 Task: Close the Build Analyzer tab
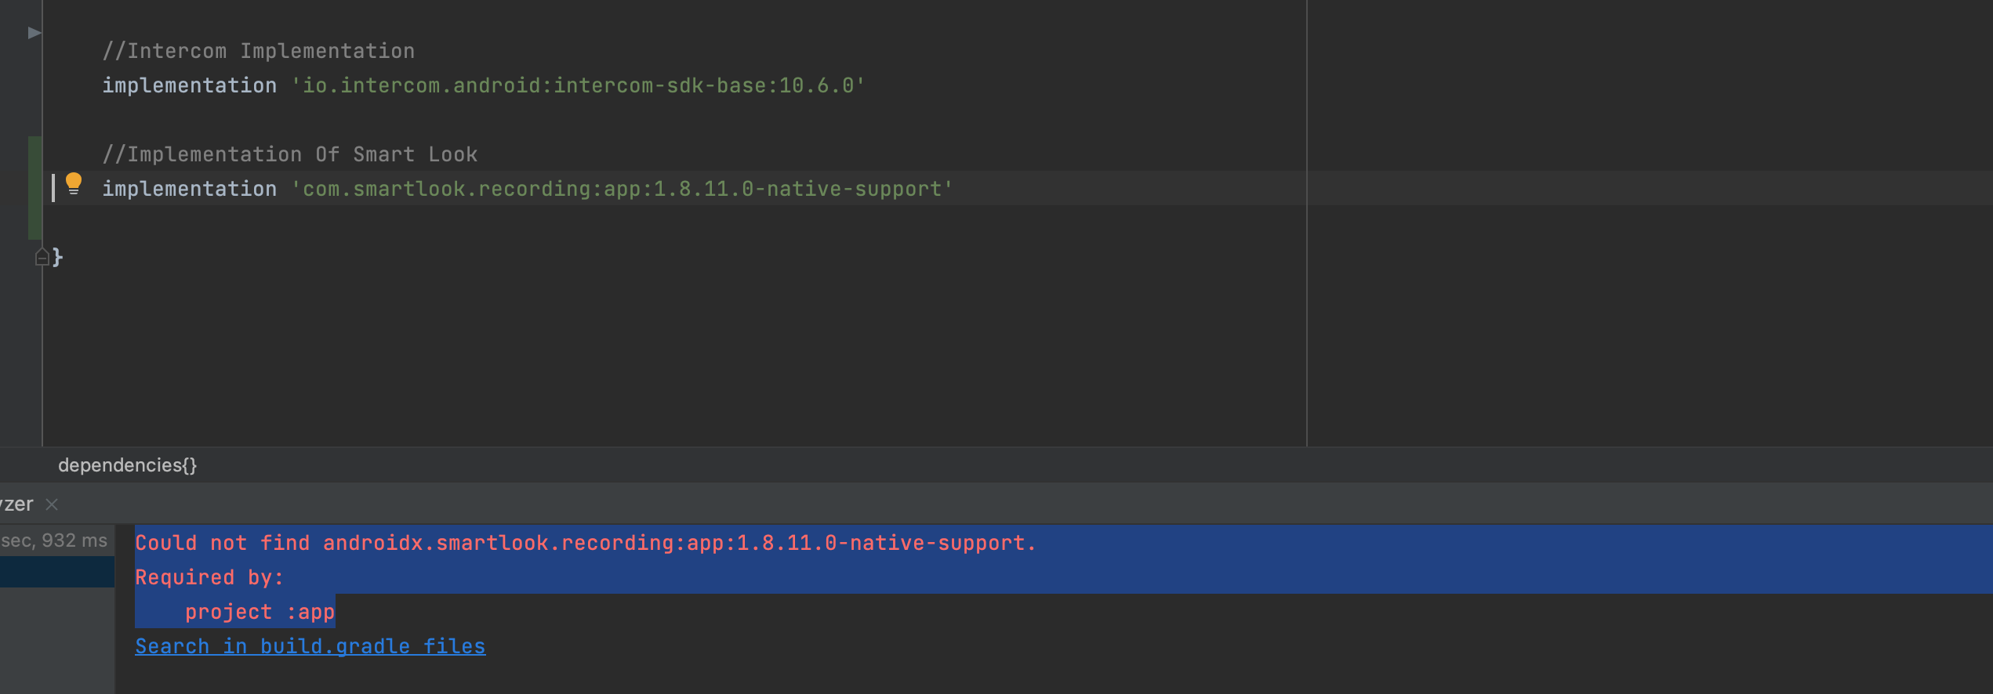click(52, 504)
